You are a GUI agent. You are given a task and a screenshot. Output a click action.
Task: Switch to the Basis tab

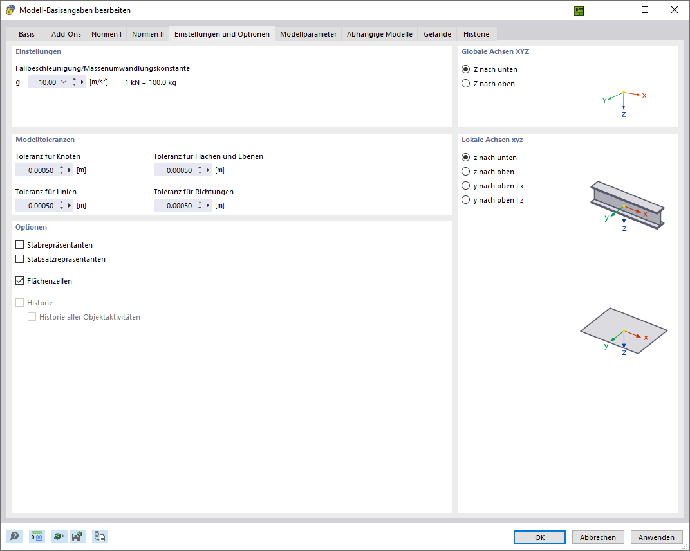click(26, 34)
